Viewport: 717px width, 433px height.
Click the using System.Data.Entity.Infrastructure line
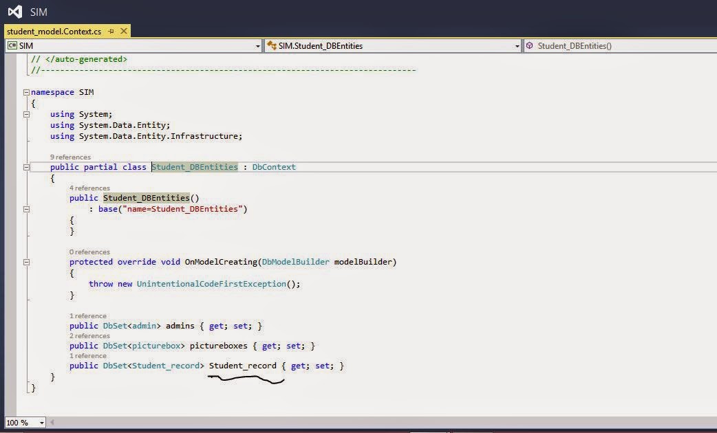tap(147, 136)
